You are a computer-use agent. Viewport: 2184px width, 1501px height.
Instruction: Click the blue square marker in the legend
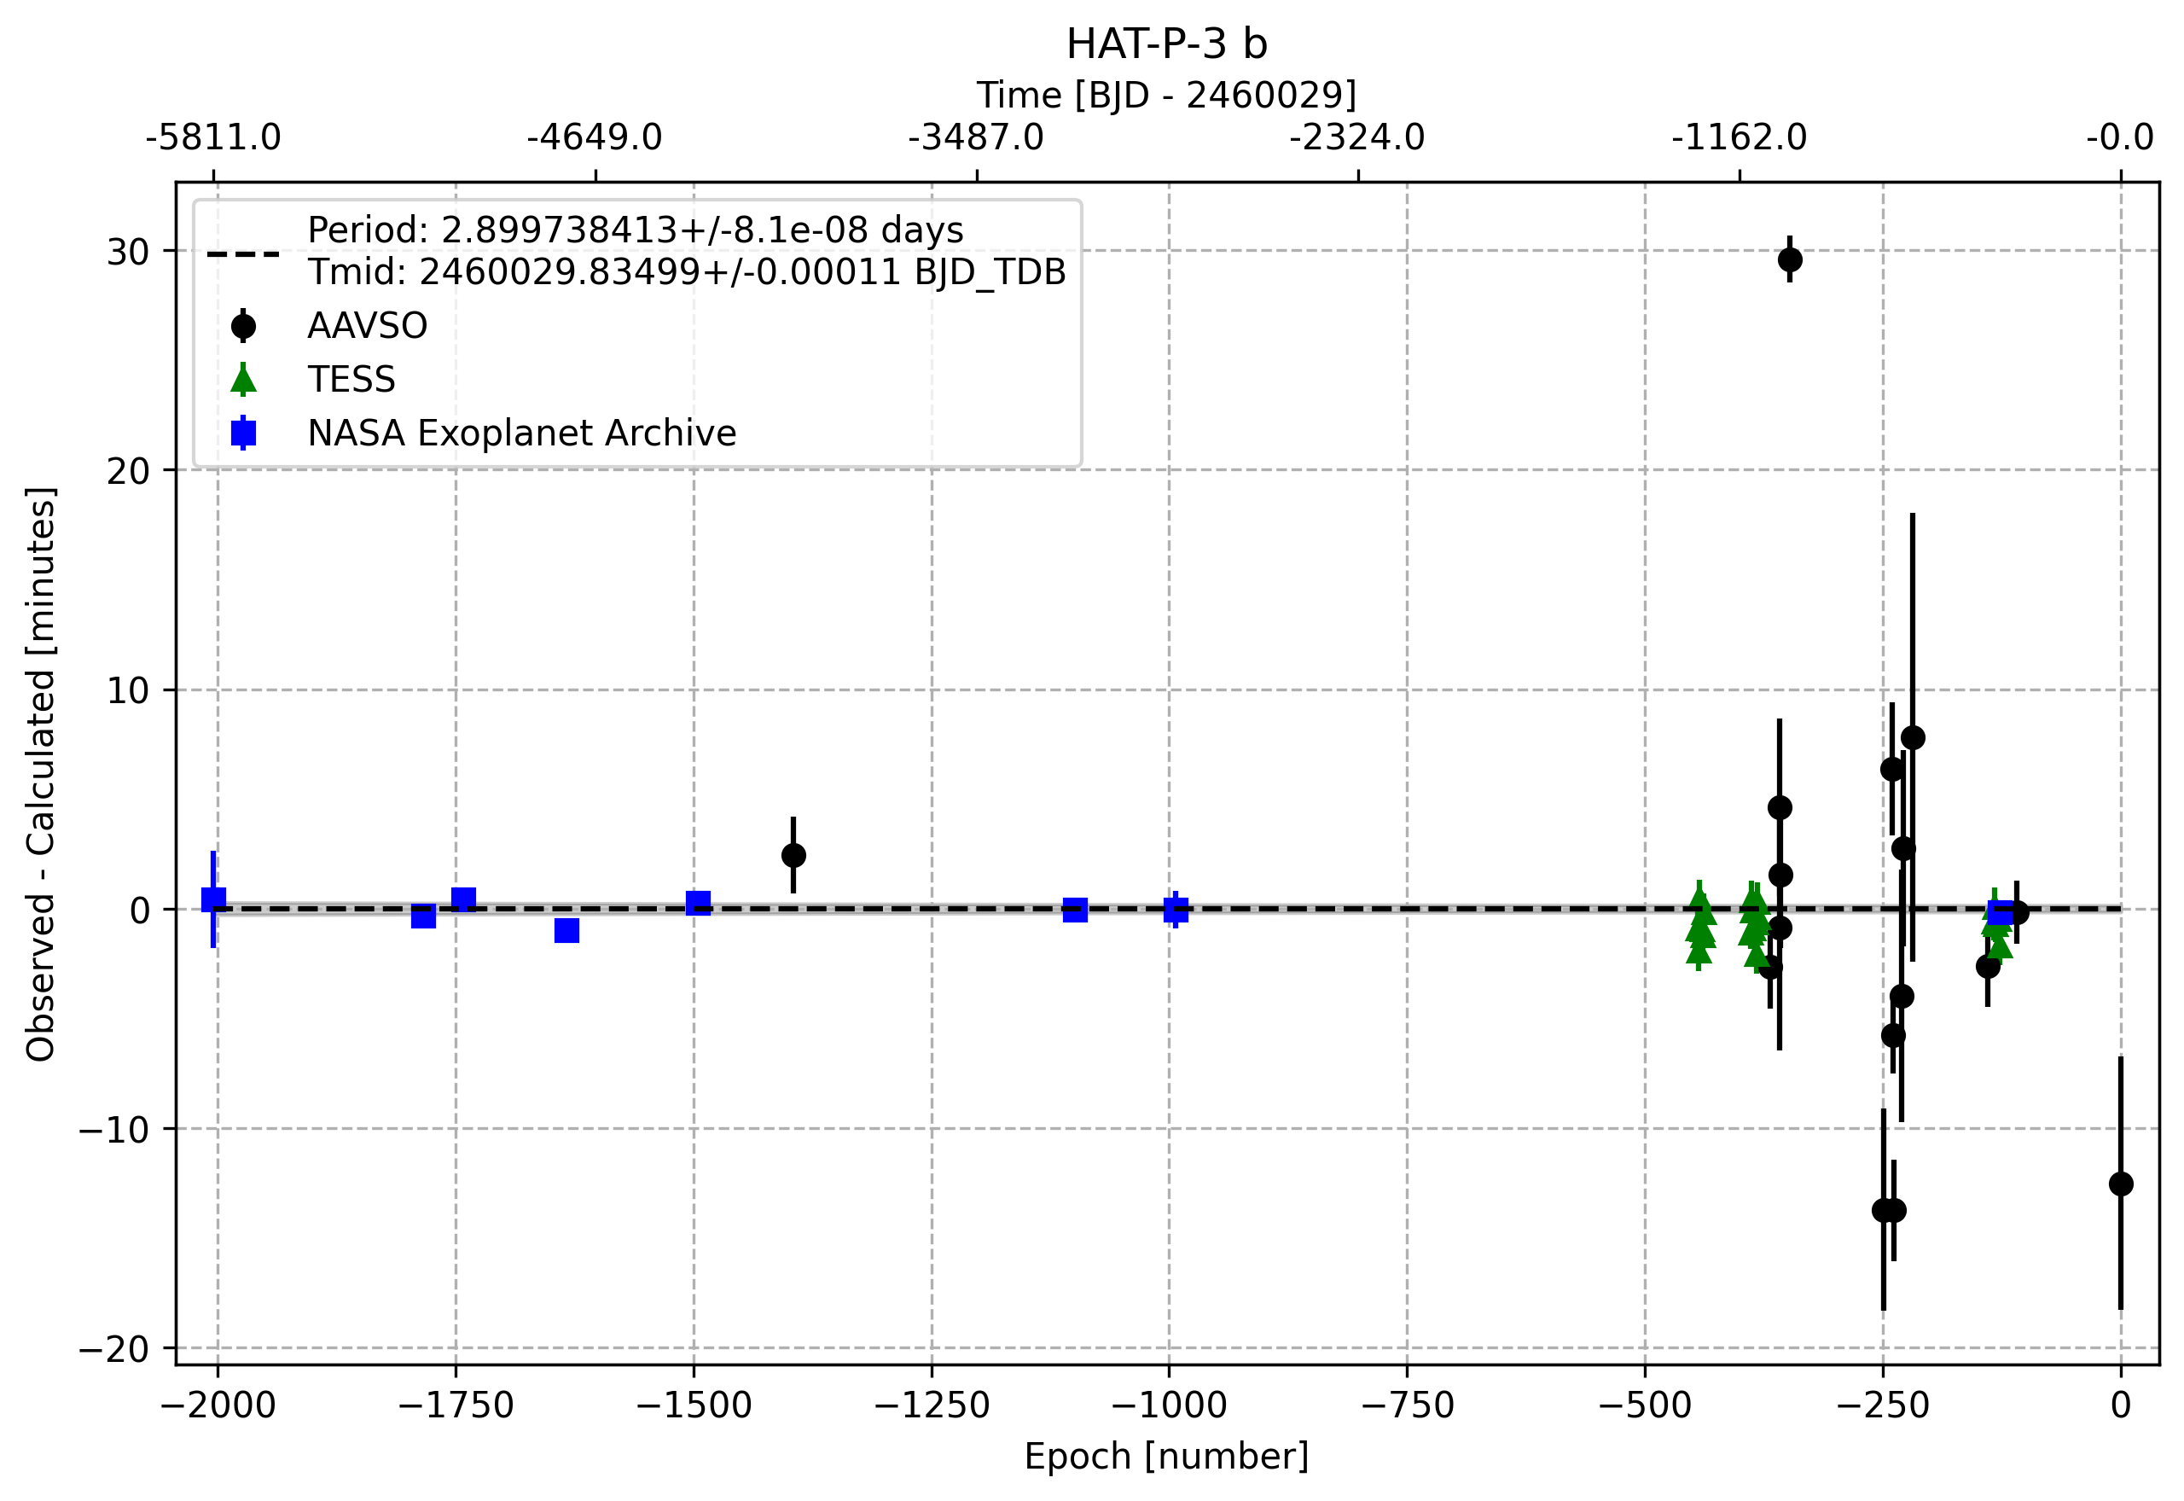[x=243, y=433]
